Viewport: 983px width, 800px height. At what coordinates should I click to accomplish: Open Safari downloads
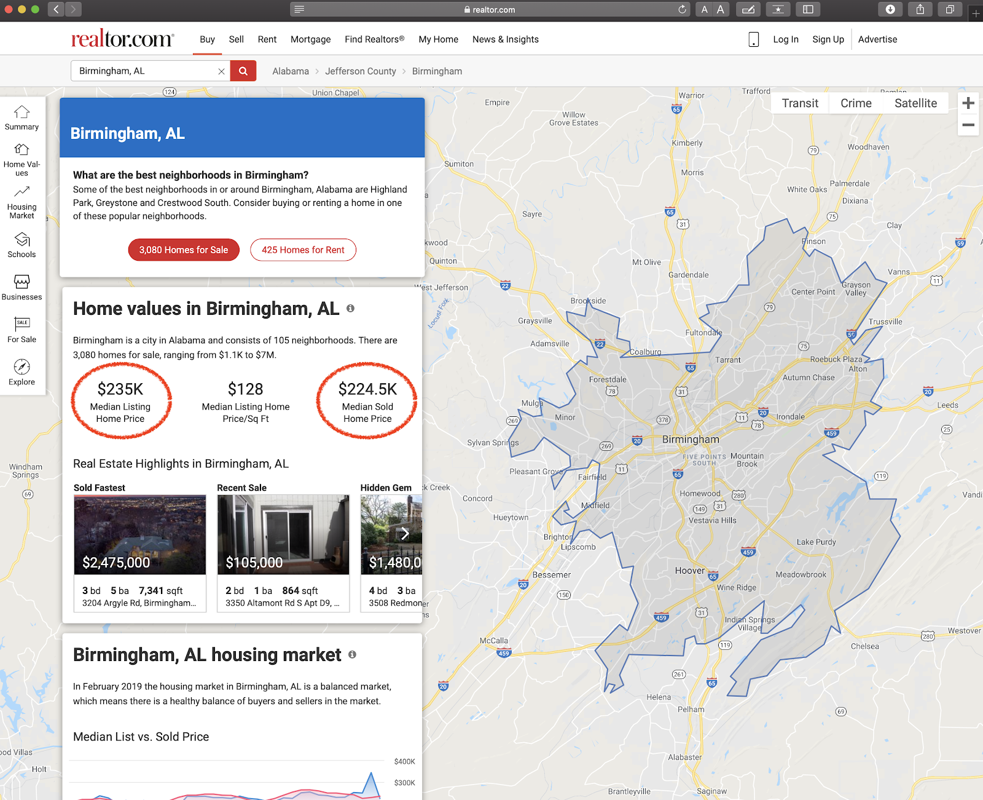[890, 9]
